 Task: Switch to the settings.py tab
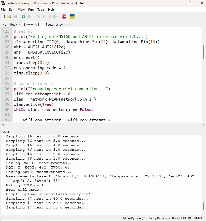[55, 24]
